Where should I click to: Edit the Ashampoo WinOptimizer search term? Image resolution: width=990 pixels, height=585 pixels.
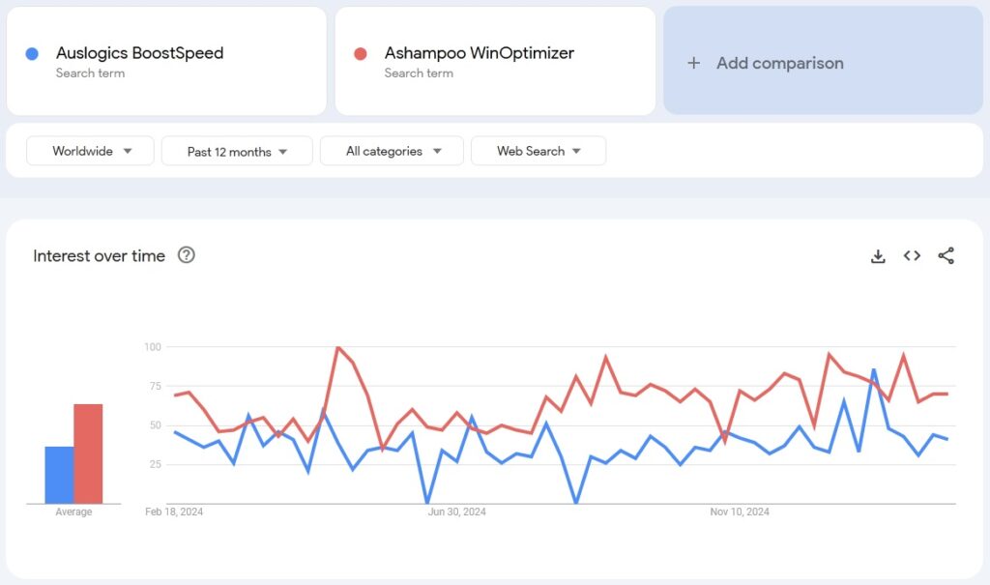[479, 53]
